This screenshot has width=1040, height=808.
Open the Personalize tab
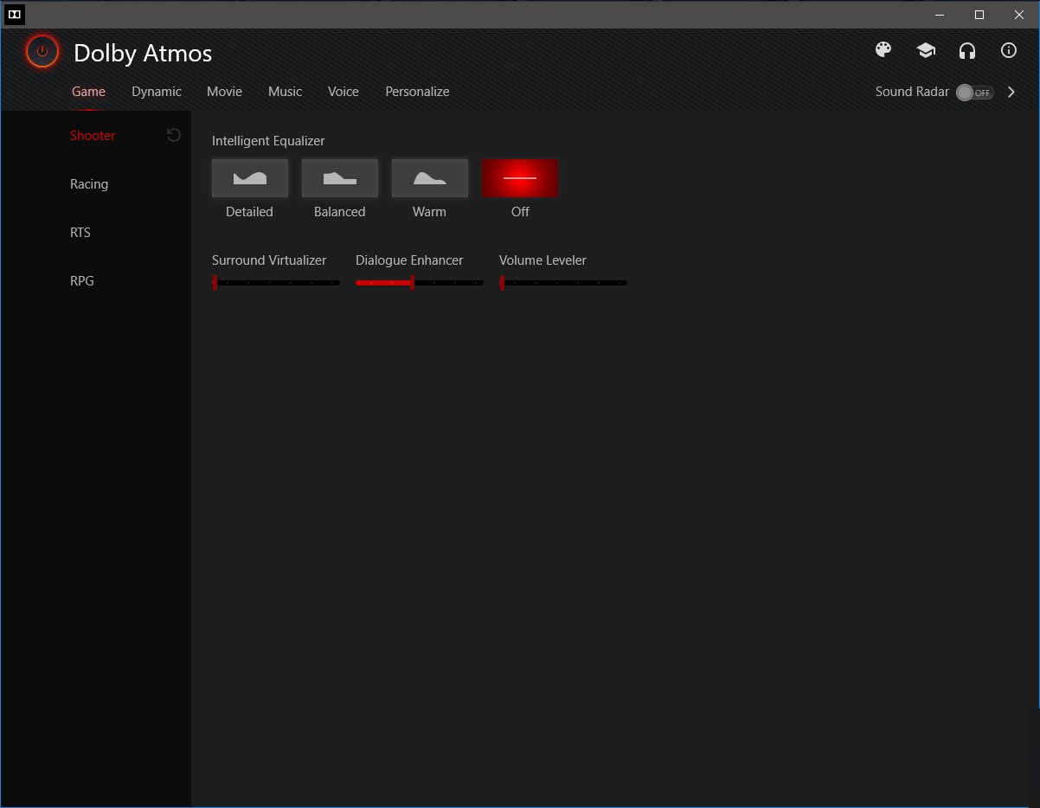[x=417, y=92]
